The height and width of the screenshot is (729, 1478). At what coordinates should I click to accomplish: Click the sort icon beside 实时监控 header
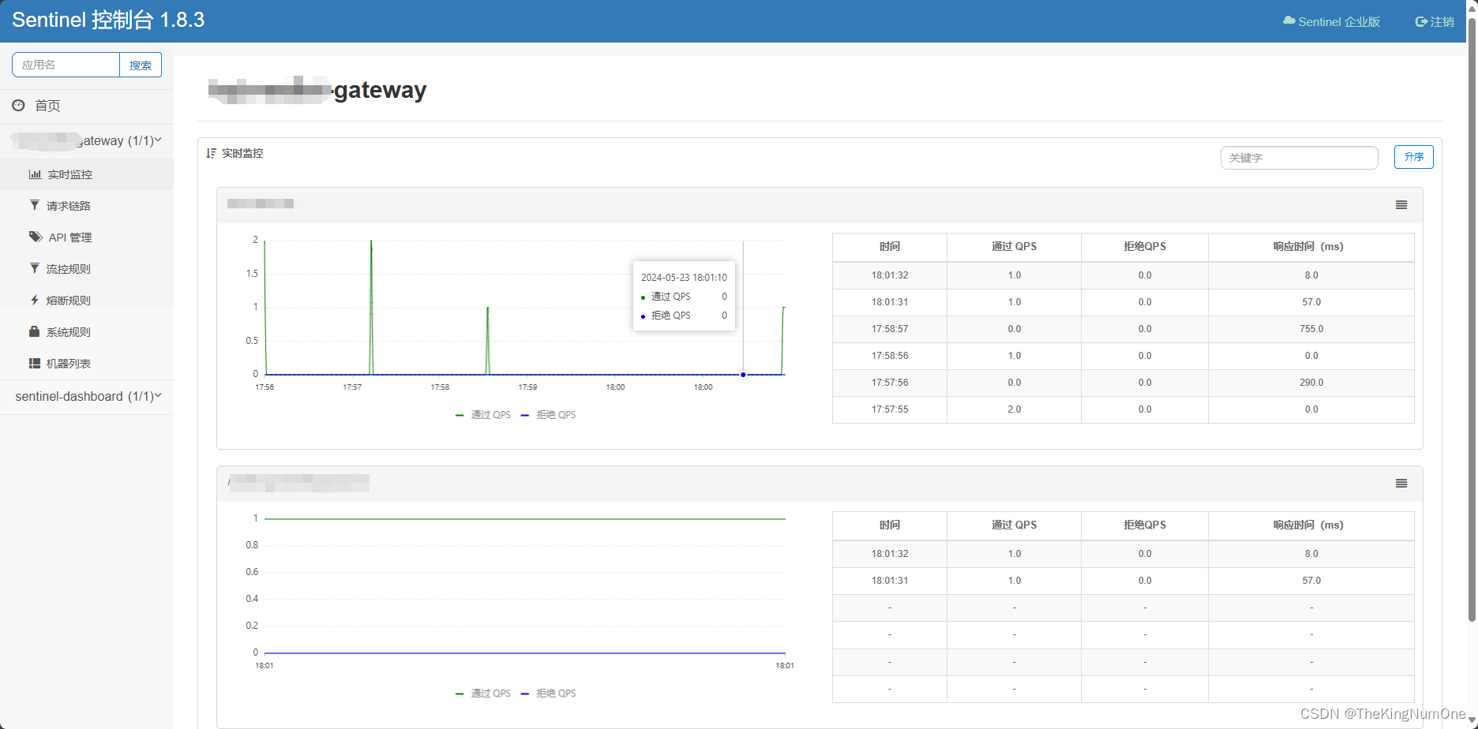coord(210,153)
